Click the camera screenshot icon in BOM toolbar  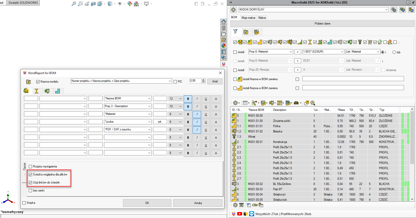pos(296,103)
